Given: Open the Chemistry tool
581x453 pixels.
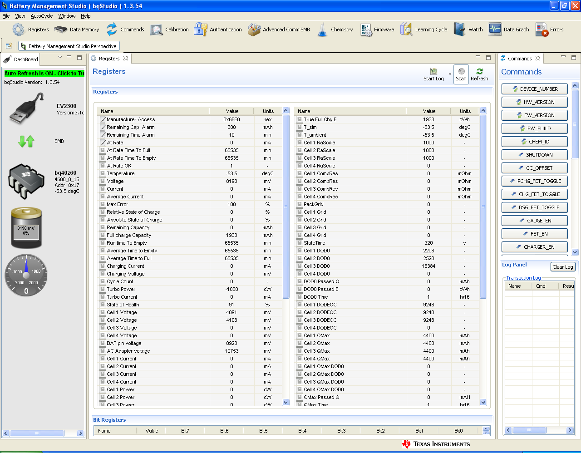Looking at the screenshot, I should (335, 30).
